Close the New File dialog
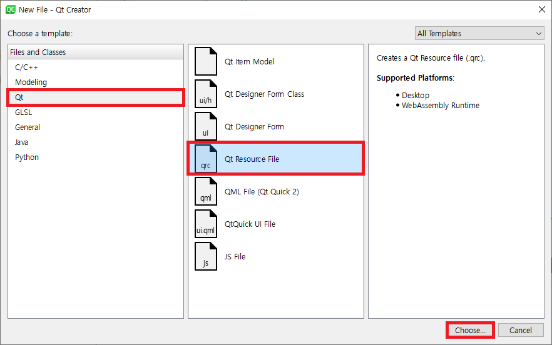 point(542,9)
